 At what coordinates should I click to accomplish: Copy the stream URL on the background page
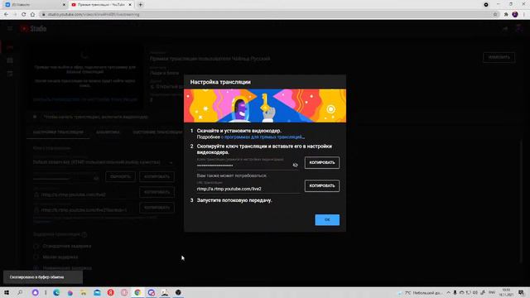157,192
